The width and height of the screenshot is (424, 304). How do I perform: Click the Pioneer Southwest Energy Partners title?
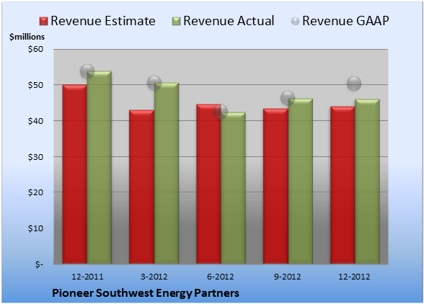146,293
